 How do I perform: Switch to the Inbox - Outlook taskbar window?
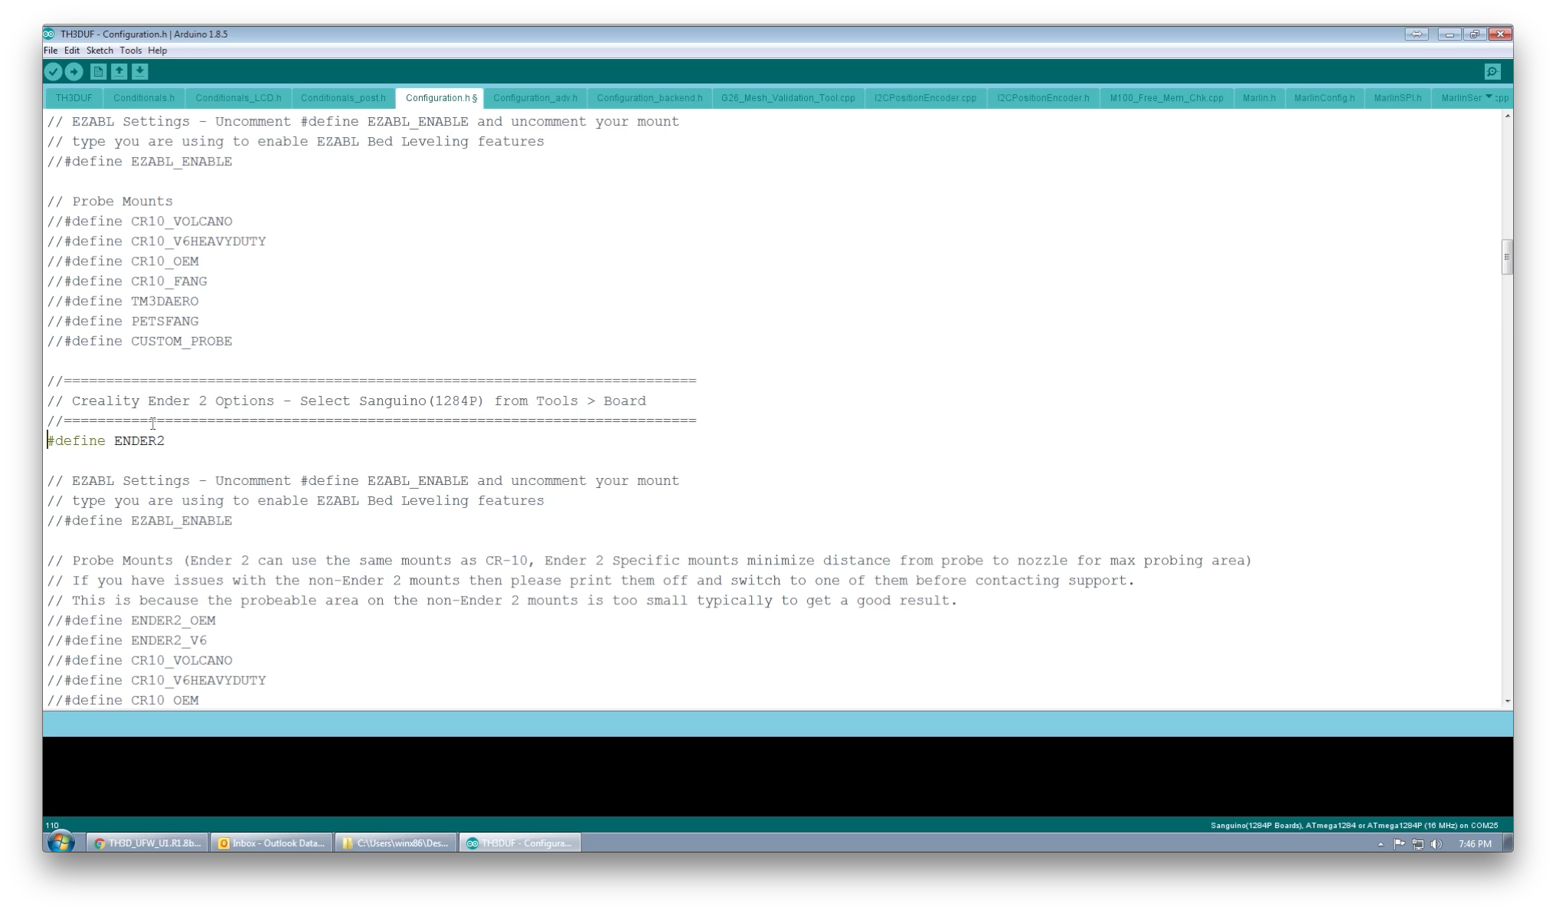point(271,842)
